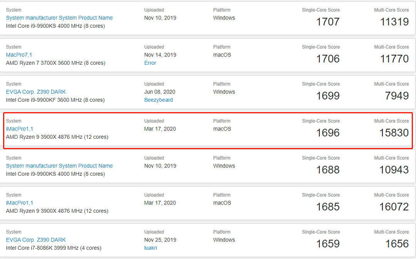Open iMacPro1,1 result scoring 1685 single-core
416x259 pixels.
(x=20, y=203)
